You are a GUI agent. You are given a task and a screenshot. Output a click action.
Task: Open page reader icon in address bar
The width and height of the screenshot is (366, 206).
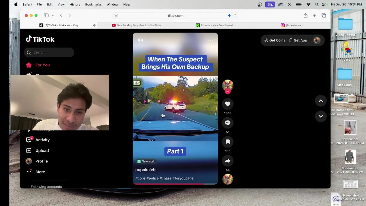(x=116, y=15)
